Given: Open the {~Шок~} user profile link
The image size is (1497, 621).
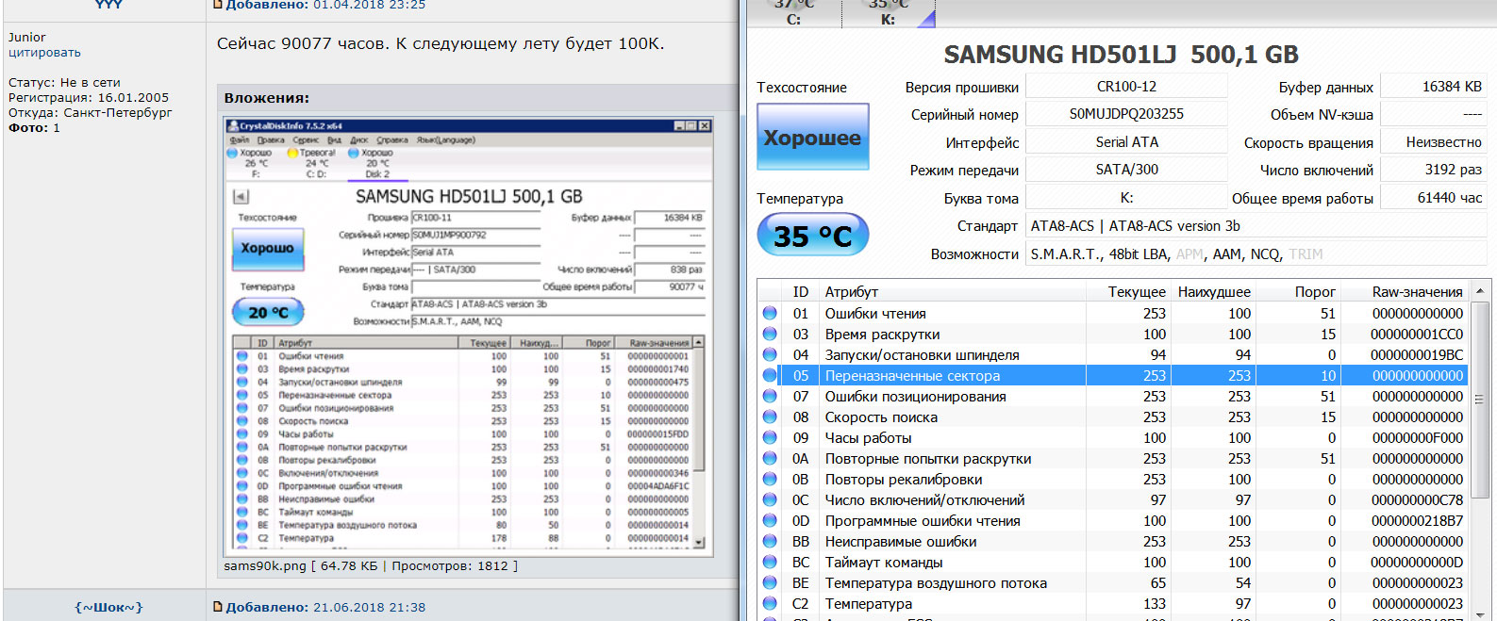Looking at the screenshot, I should coord(108,607).
